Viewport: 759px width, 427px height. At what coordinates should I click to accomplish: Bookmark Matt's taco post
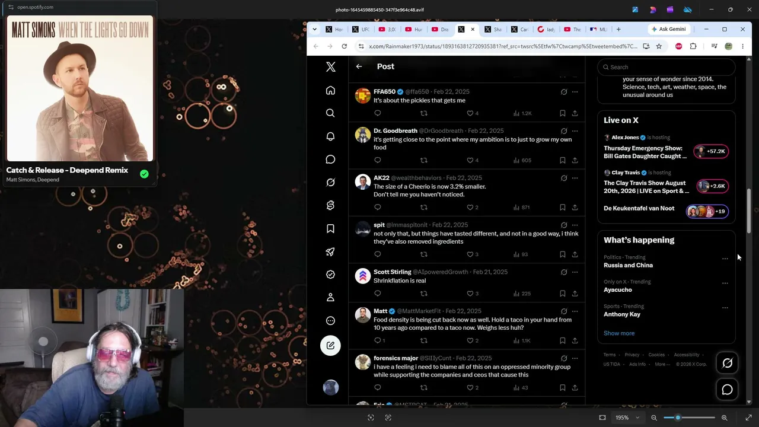tap(562, 340)
